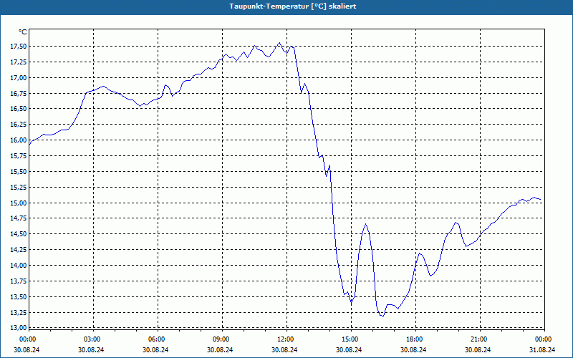Select the 16,00 y-axis tick label
The height and width of the screenshot is (358, 573).
point(19,140)
